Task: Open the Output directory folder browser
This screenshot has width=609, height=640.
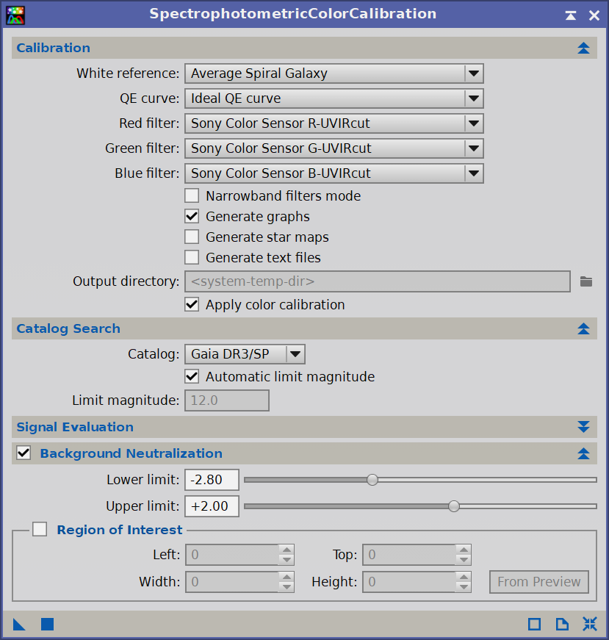Action: tap(585, 281)
